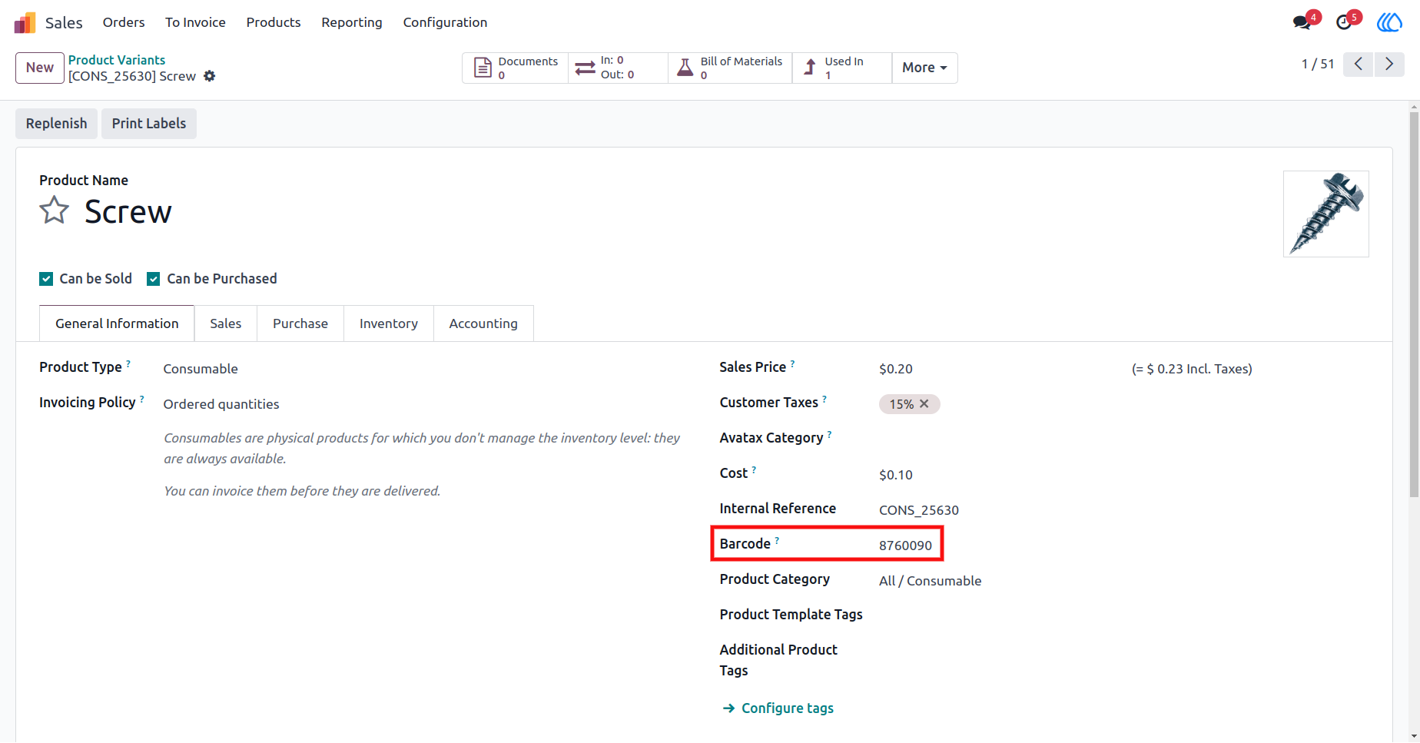Show Barcode help question mark
The height and width of the screenshot is (743, 1420).
pyautogui.click(x=777, y=540)
